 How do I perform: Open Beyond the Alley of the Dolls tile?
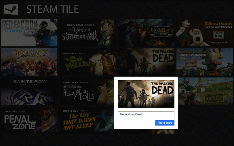(x=87, y=91)
